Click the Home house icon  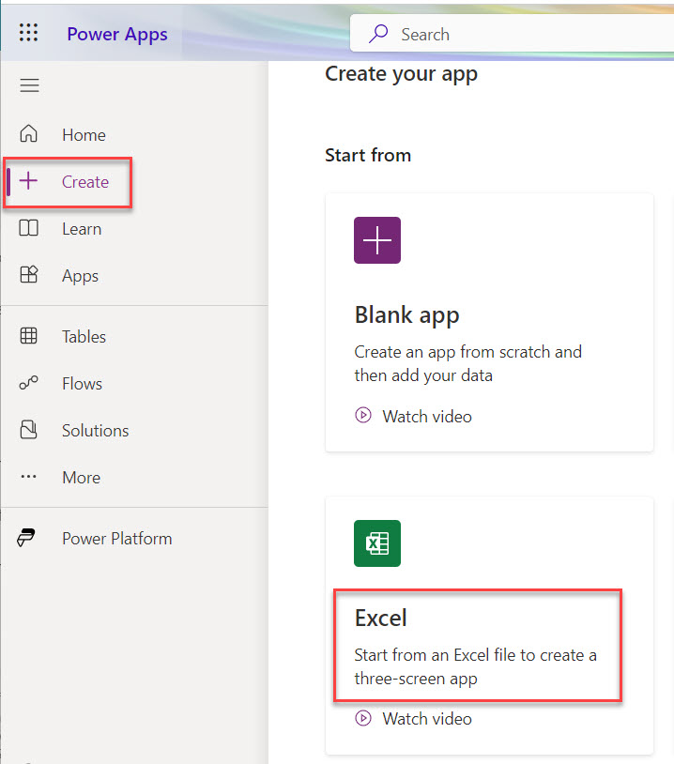(x=28, y=133)
